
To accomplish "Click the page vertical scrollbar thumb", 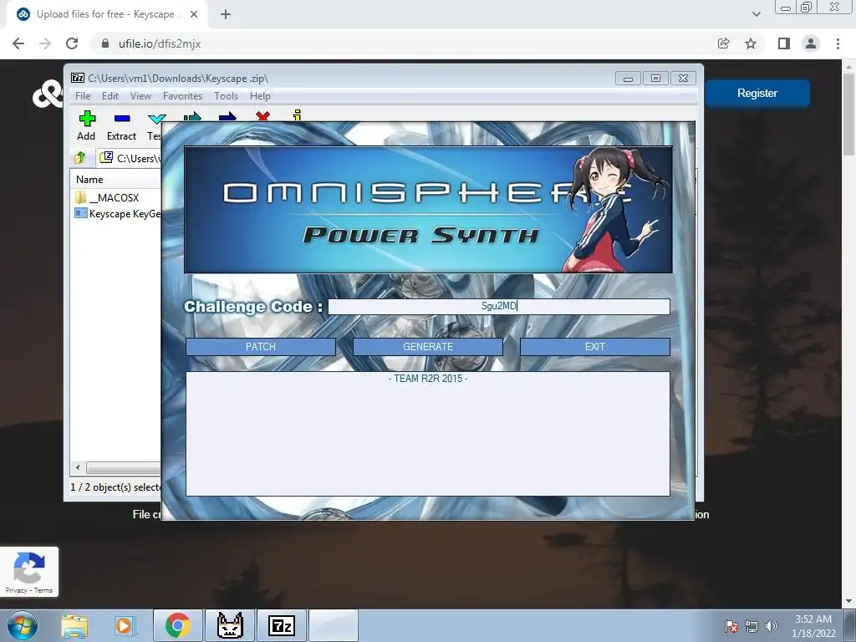I will (x=849, y=113).
